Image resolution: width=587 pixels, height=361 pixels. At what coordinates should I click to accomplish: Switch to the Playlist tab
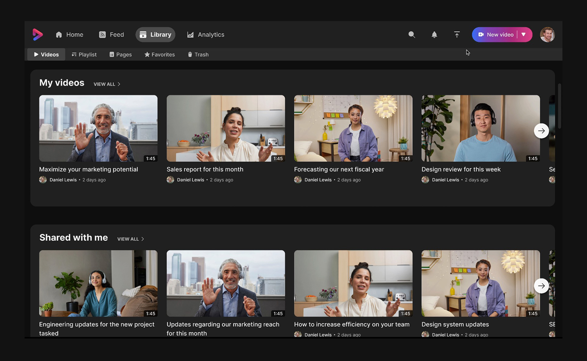click(84, 54)
